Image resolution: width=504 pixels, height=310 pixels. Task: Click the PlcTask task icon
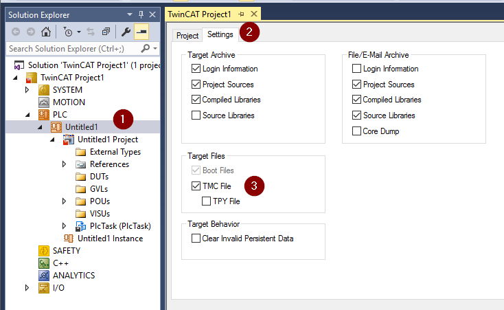pos(80,226)
